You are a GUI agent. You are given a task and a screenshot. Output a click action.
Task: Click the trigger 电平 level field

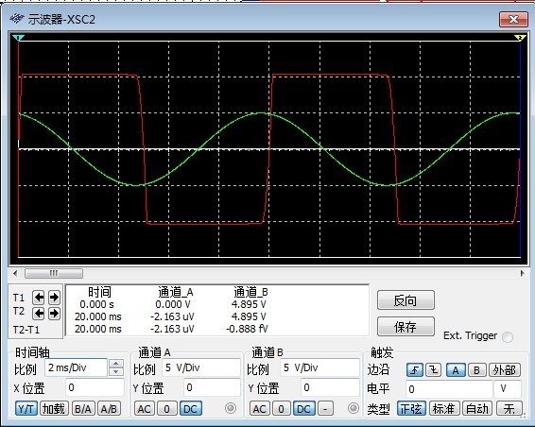[449, 389]
